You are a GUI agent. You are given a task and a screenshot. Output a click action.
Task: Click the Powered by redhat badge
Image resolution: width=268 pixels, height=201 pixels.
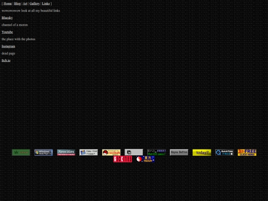click(x=111, y=152)
